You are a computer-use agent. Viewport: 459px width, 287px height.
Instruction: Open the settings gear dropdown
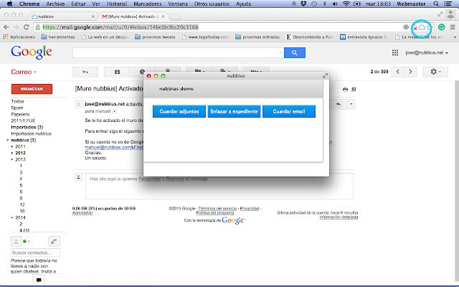tap(435, 72)
